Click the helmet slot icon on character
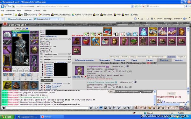The image size is (191, 119). [7, 35]
